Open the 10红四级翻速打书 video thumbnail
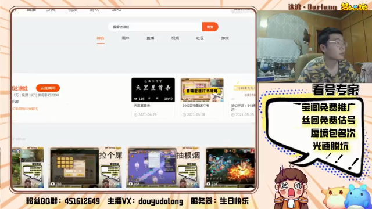This screenshot has height=209, width=372. point(202,90)
